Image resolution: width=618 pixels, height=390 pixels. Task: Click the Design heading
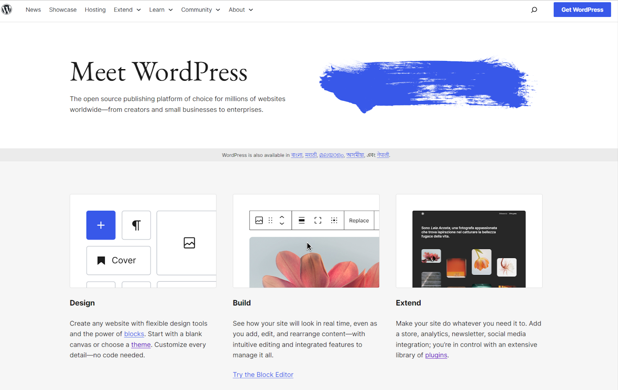tap(82, 303)
